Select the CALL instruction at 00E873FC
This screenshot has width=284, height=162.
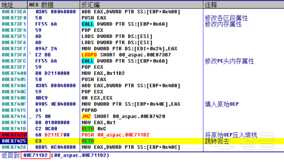pyautogui.click(x=125, y=61)
